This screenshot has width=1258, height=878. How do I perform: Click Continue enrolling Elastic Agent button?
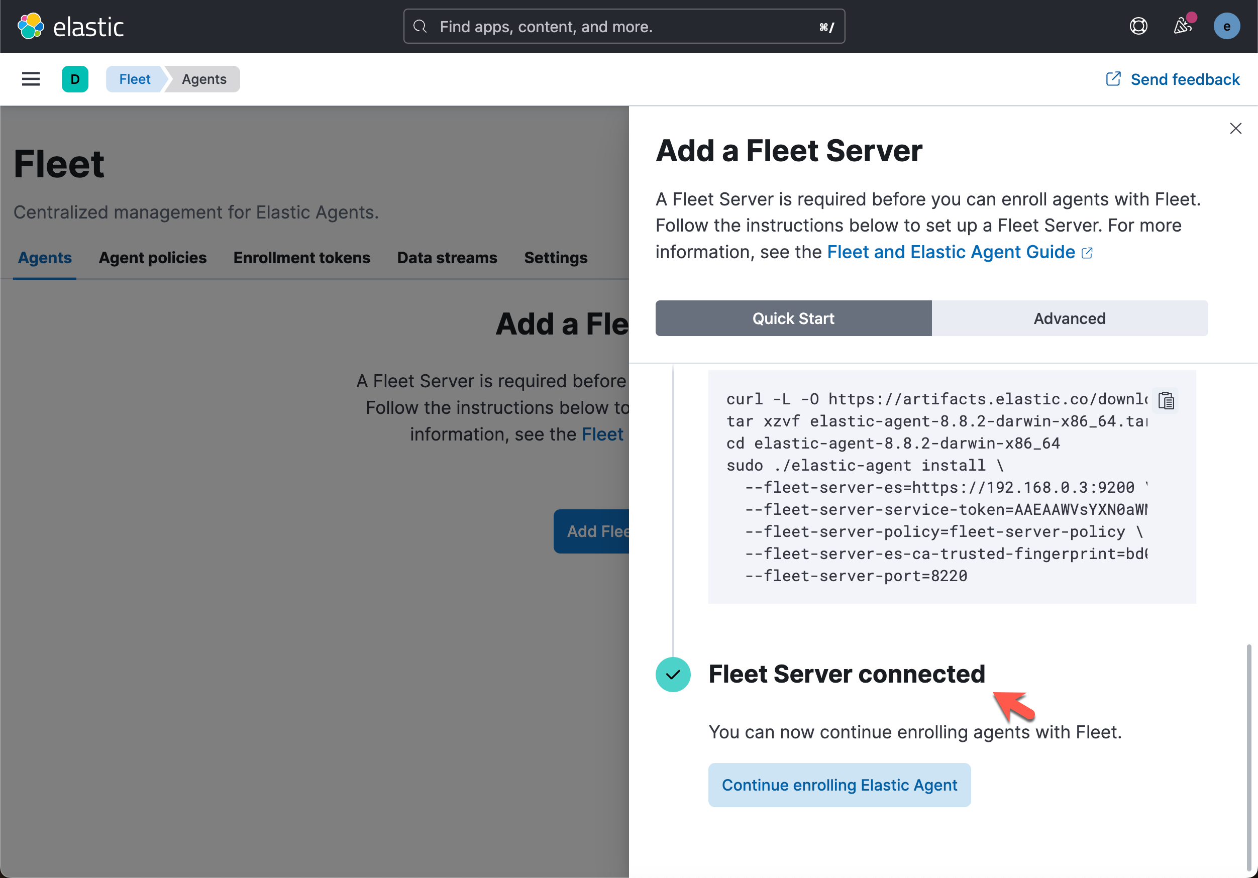click(839, 785)
